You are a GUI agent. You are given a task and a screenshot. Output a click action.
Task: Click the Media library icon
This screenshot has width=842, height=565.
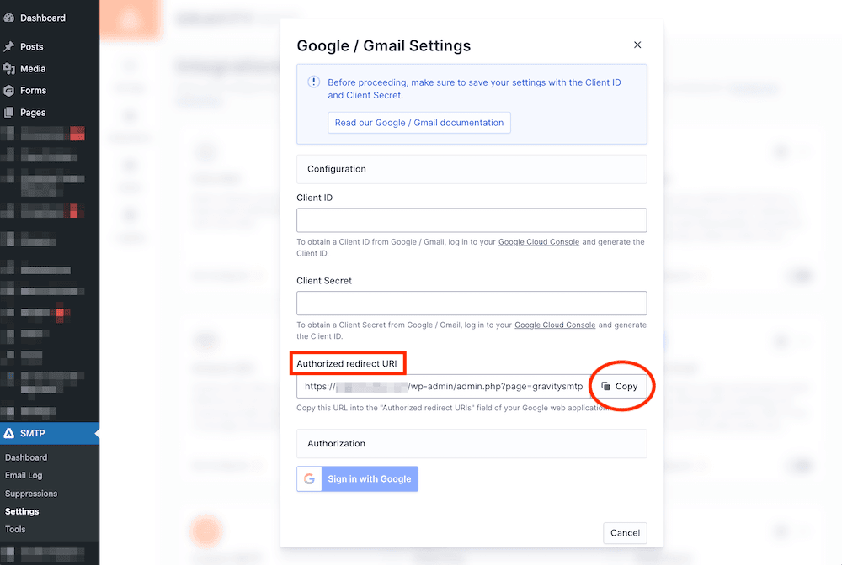[x=9, y=69]
